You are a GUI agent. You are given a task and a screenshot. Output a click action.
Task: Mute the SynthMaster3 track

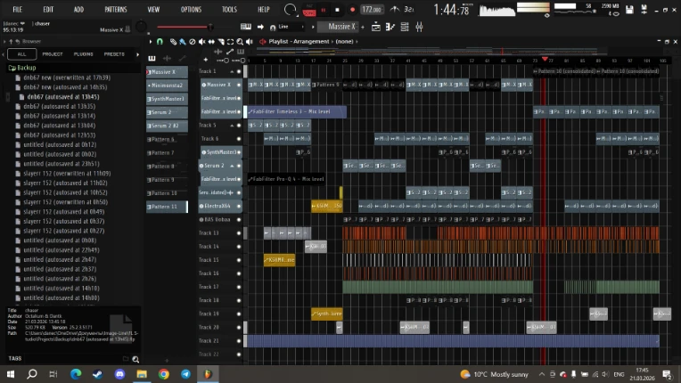[238, 152]
